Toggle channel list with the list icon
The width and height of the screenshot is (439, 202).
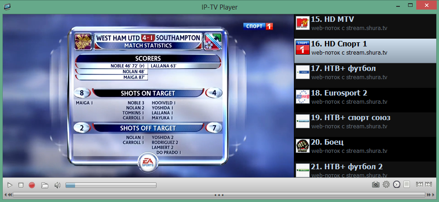[x=407, y=184]
